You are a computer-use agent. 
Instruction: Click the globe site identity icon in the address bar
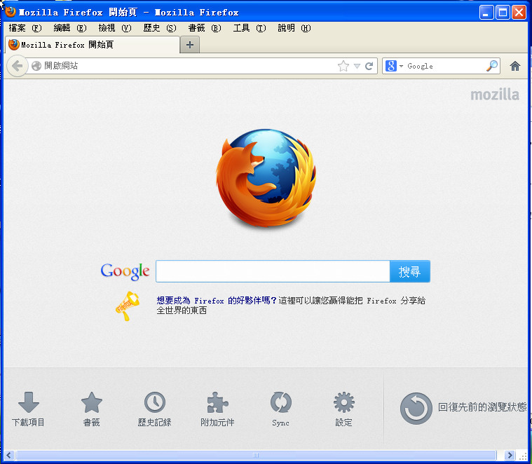[x=36, y=66]
